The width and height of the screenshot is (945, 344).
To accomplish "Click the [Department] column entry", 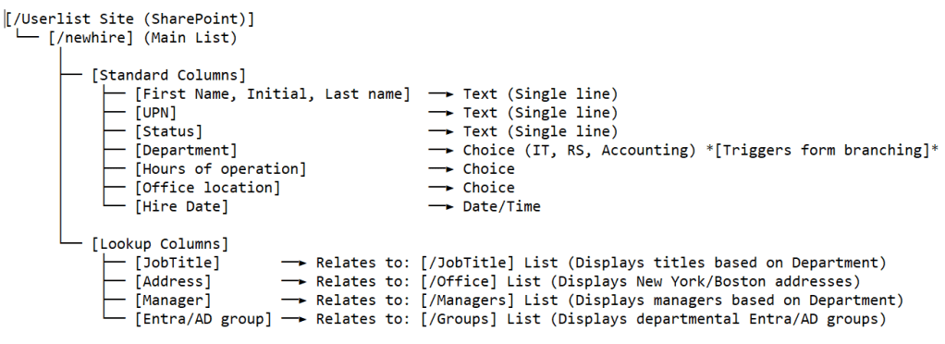I will tap(186, 150).
